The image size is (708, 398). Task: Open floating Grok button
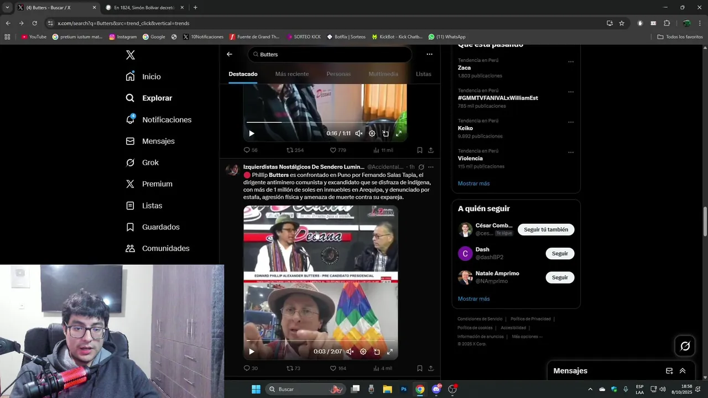pos(685,346)
